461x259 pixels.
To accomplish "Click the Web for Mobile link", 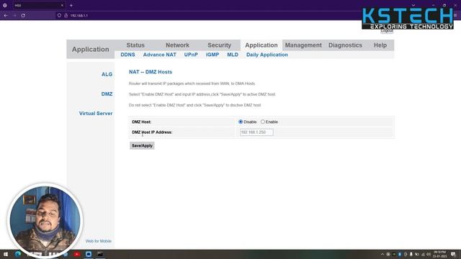I will pyautogui.click(x=99, y=241).
